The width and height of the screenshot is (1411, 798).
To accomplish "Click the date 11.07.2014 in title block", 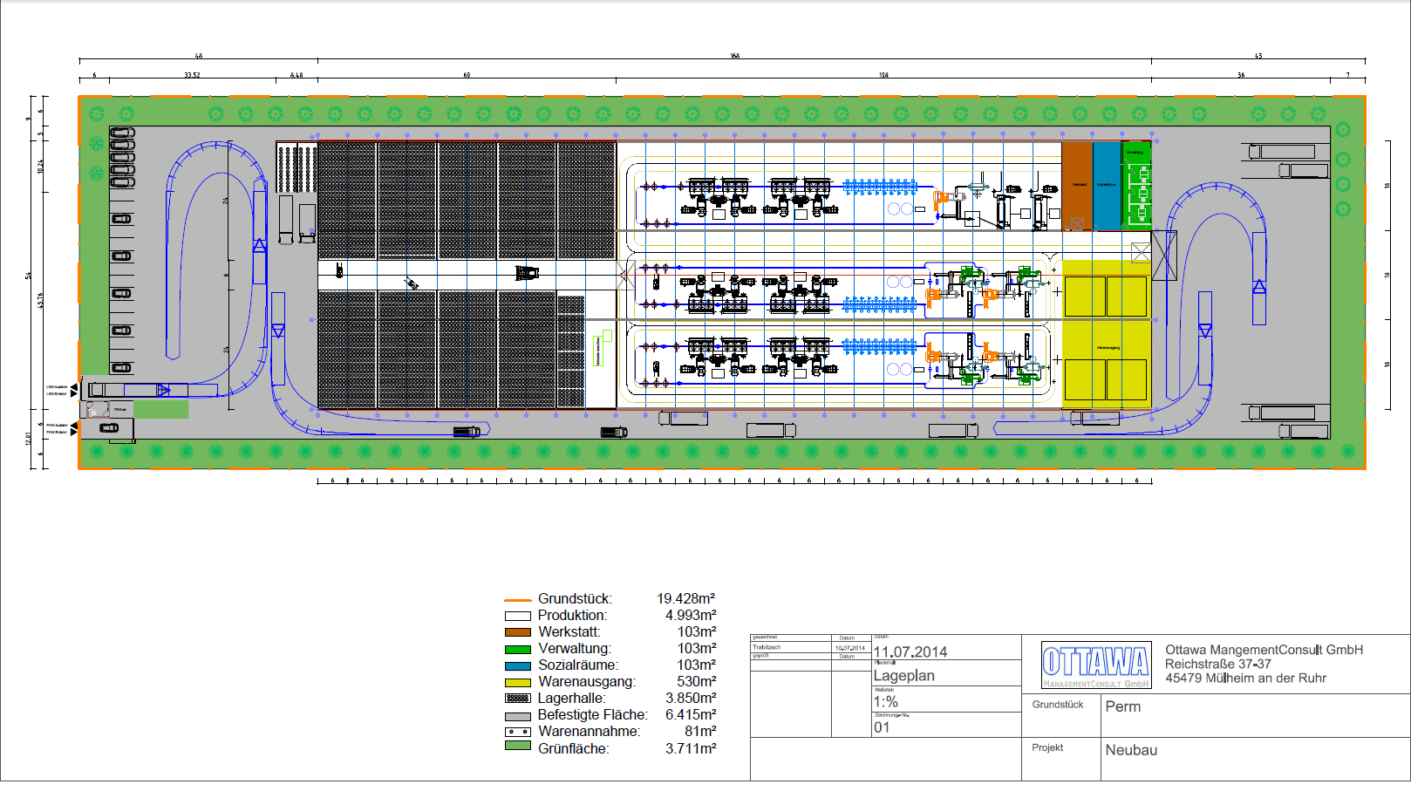I will [910, 652].
